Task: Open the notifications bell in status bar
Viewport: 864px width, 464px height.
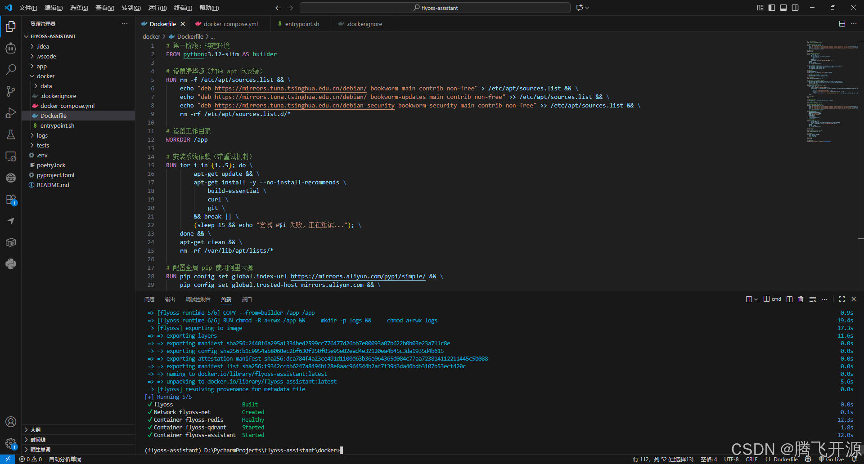Action: click(x=854, y=459)
